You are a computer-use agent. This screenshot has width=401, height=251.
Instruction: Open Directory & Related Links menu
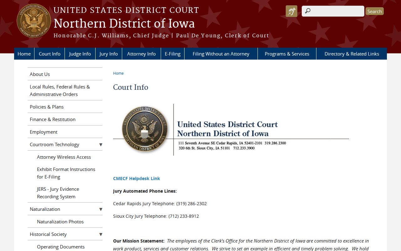click(352, 54)
